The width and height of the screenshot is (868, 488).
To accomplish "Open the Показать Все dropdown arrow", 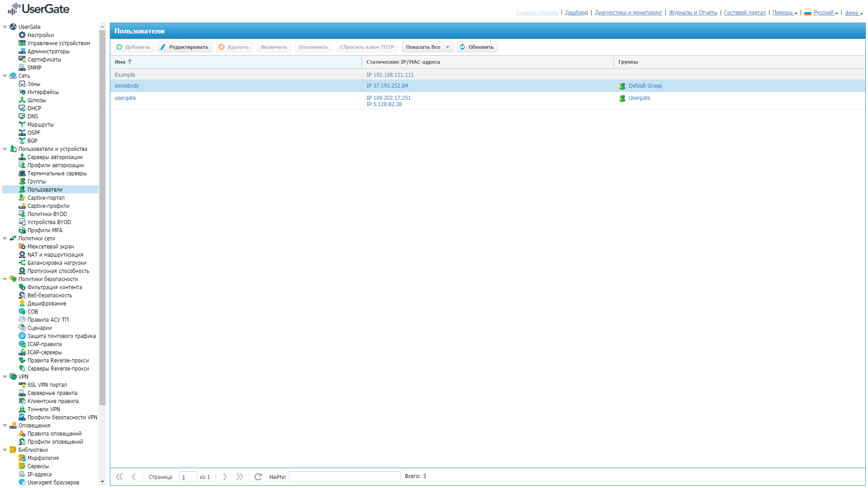I will (448, 47).
